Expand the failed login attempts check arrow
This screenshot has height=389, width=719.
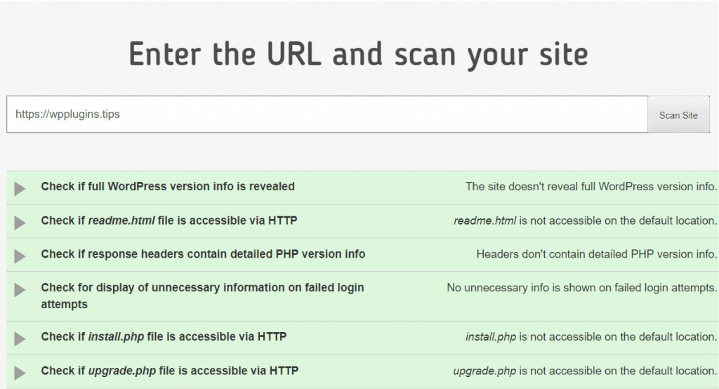point(20,289)
